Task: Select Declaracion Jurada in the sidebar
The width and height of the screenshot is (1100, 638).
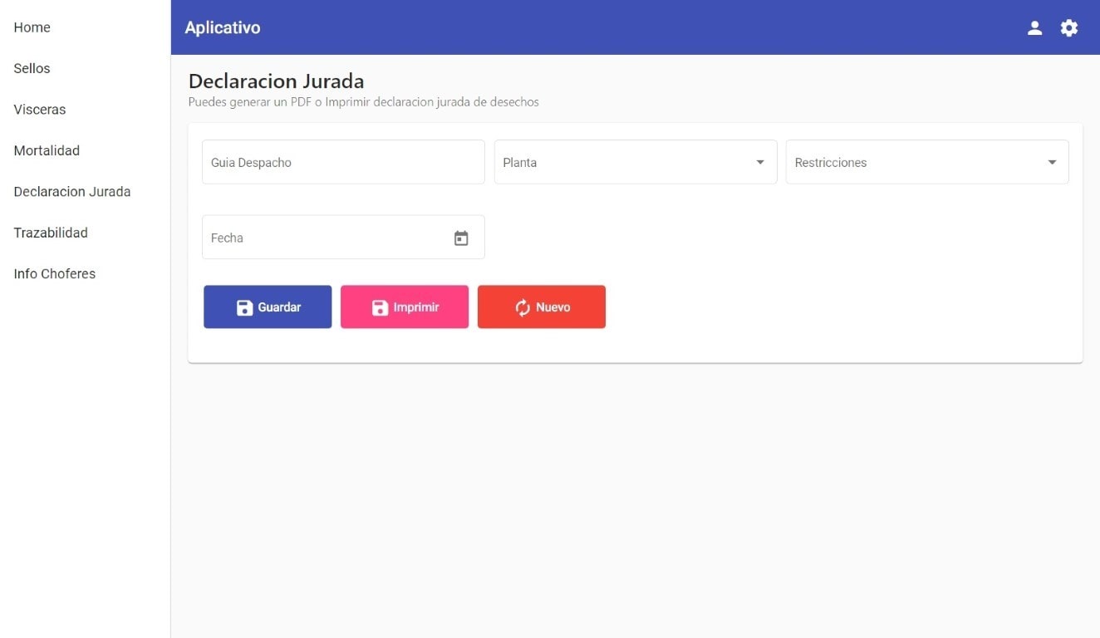Action: click(x=72, y=192)
